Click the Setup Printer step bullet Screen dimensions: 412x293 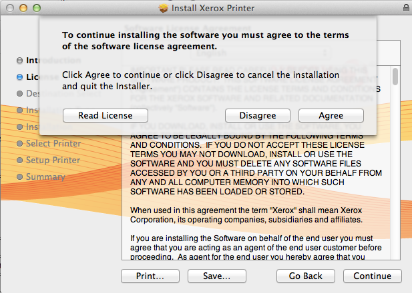click(20, 160)
